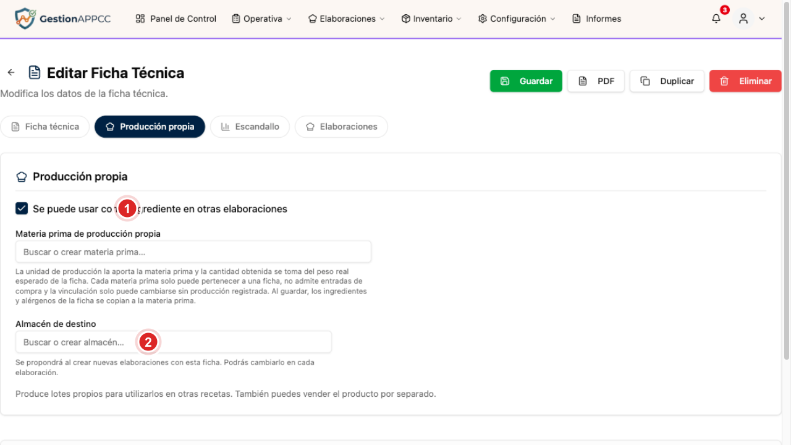791x445 pixels.
Task: Click the chef hat icon by Producción propia heading
Action: [x=22, y=177]
